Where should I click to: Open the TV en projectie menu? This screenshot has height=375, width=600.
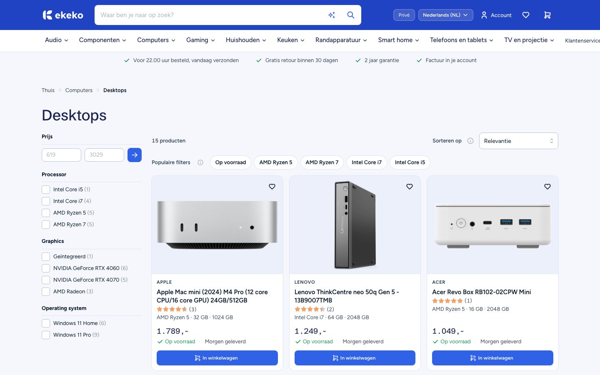[x=529, y=40]
